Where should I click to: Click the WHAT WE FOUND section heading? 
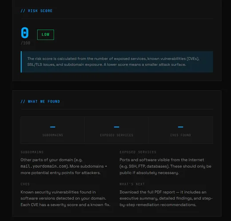pyautogui.click(x=40, y=102)
